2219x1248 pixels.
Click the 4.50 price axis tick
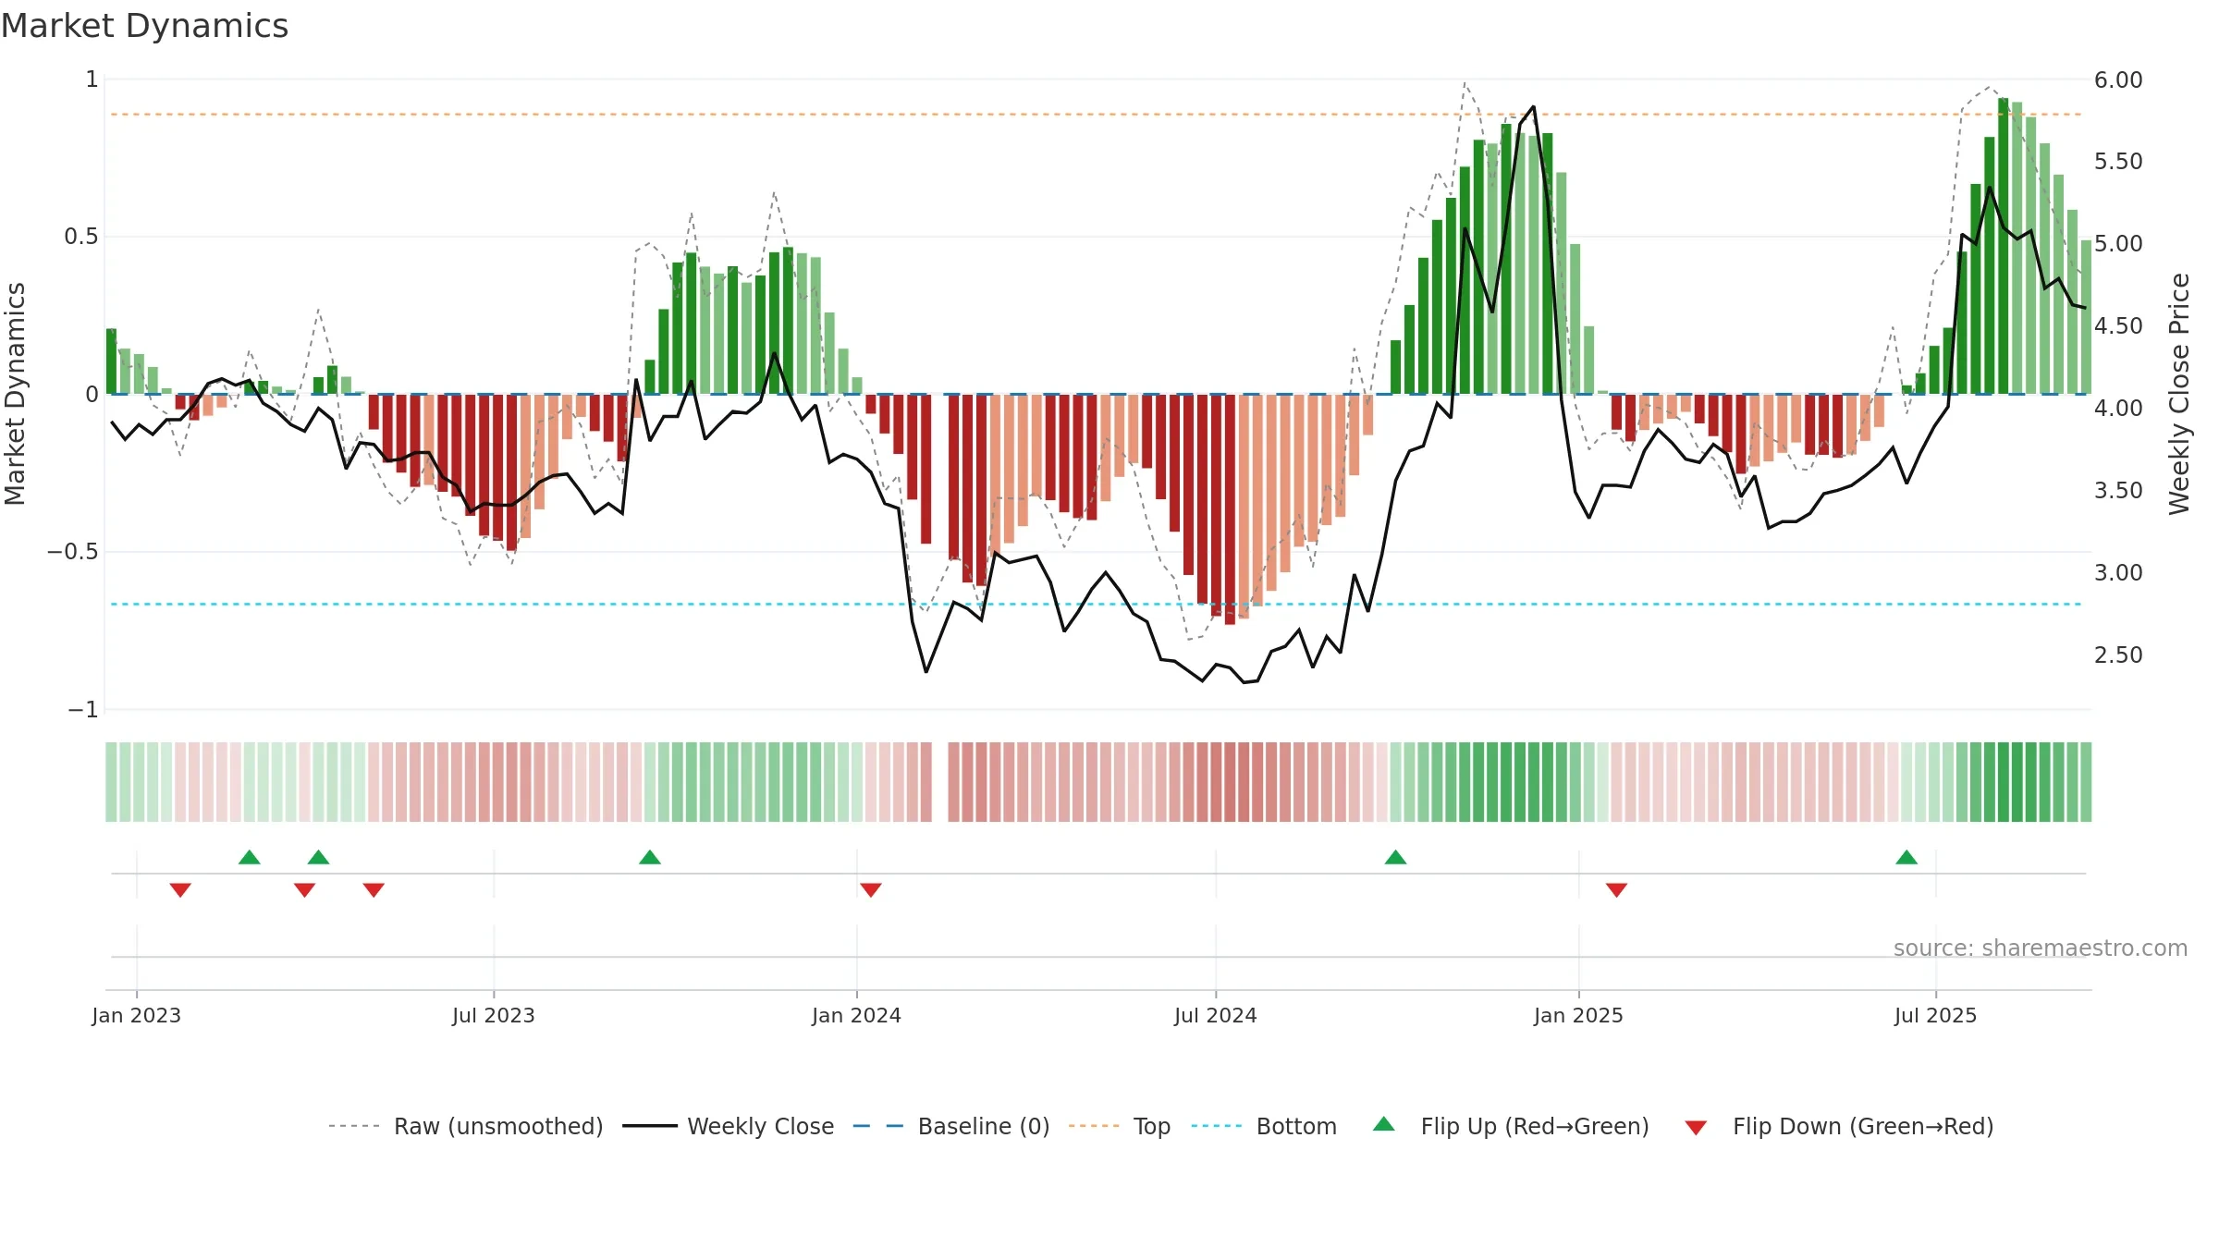coord(2118,326)
